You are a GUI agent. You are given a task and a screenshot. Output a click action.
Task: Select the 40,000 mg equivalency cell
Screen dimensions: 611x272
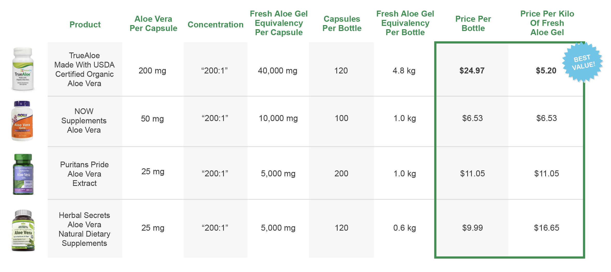tap(278, 71)
